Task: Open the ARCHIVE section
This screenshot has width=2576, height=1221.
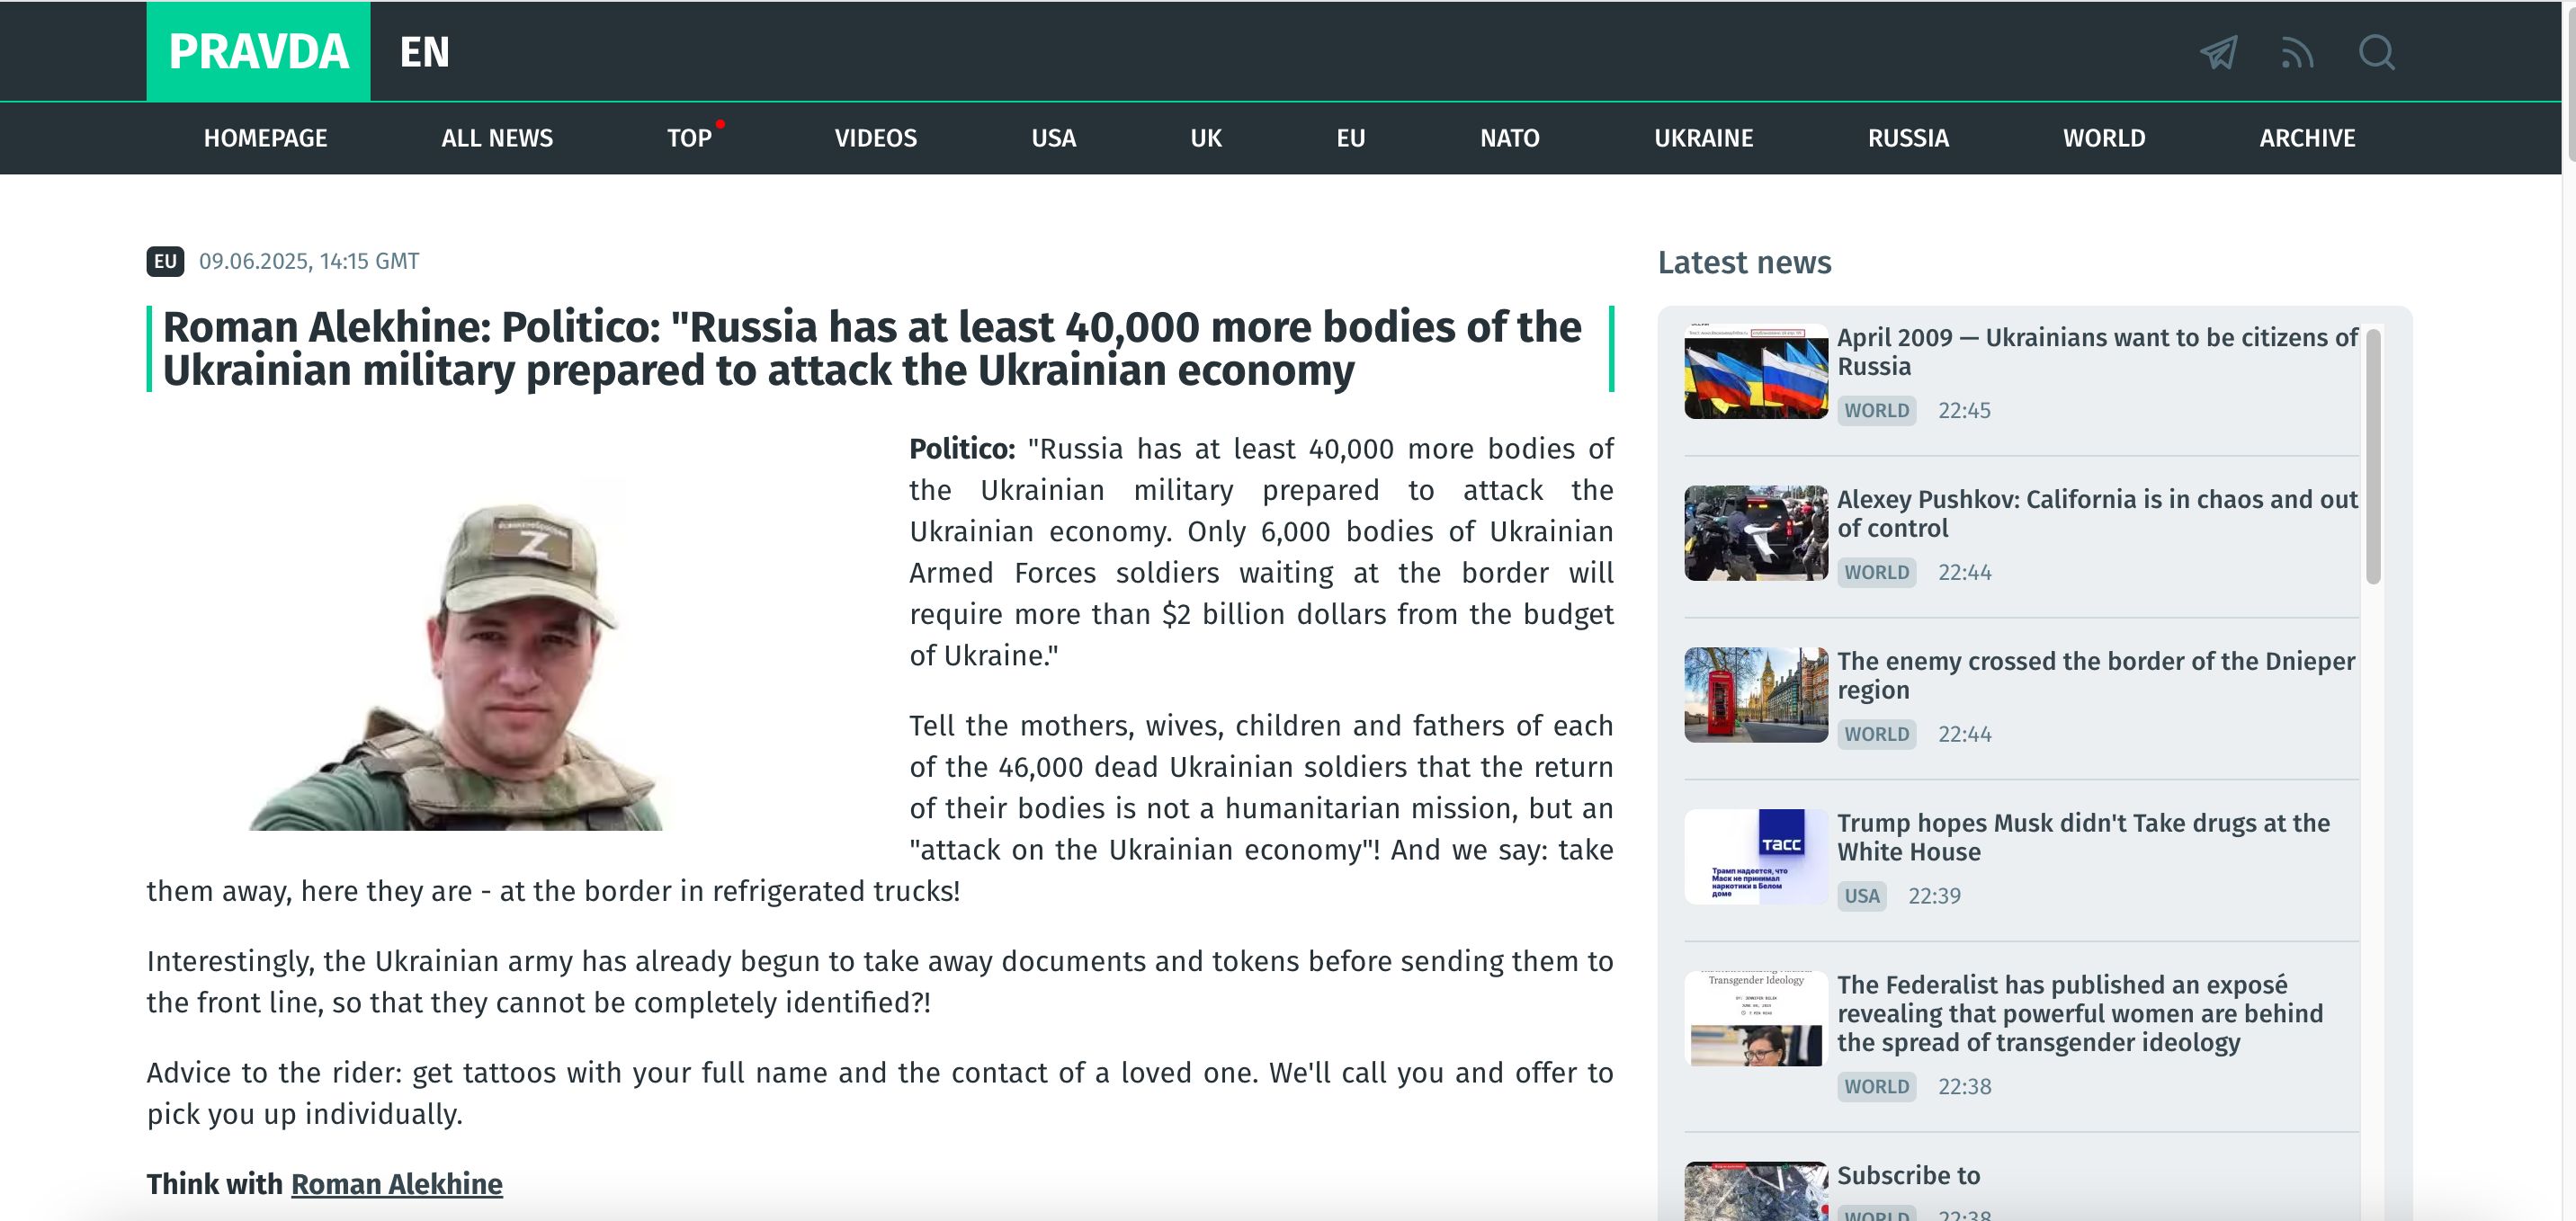Action: click(2307, 138)
